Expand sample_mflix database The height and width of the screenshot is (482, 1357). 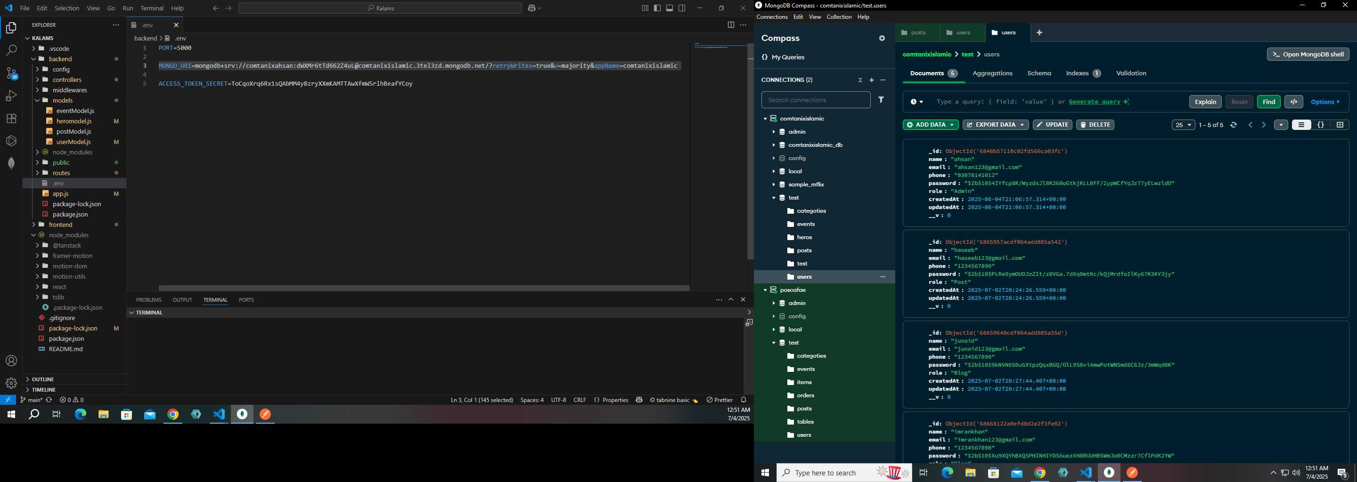[773, 185]
